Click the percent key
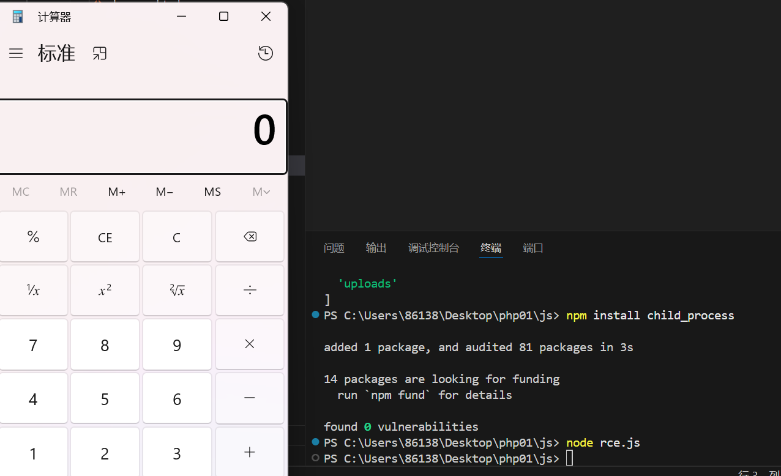Screen dimensions: 781x476 (x=33, y=237)
